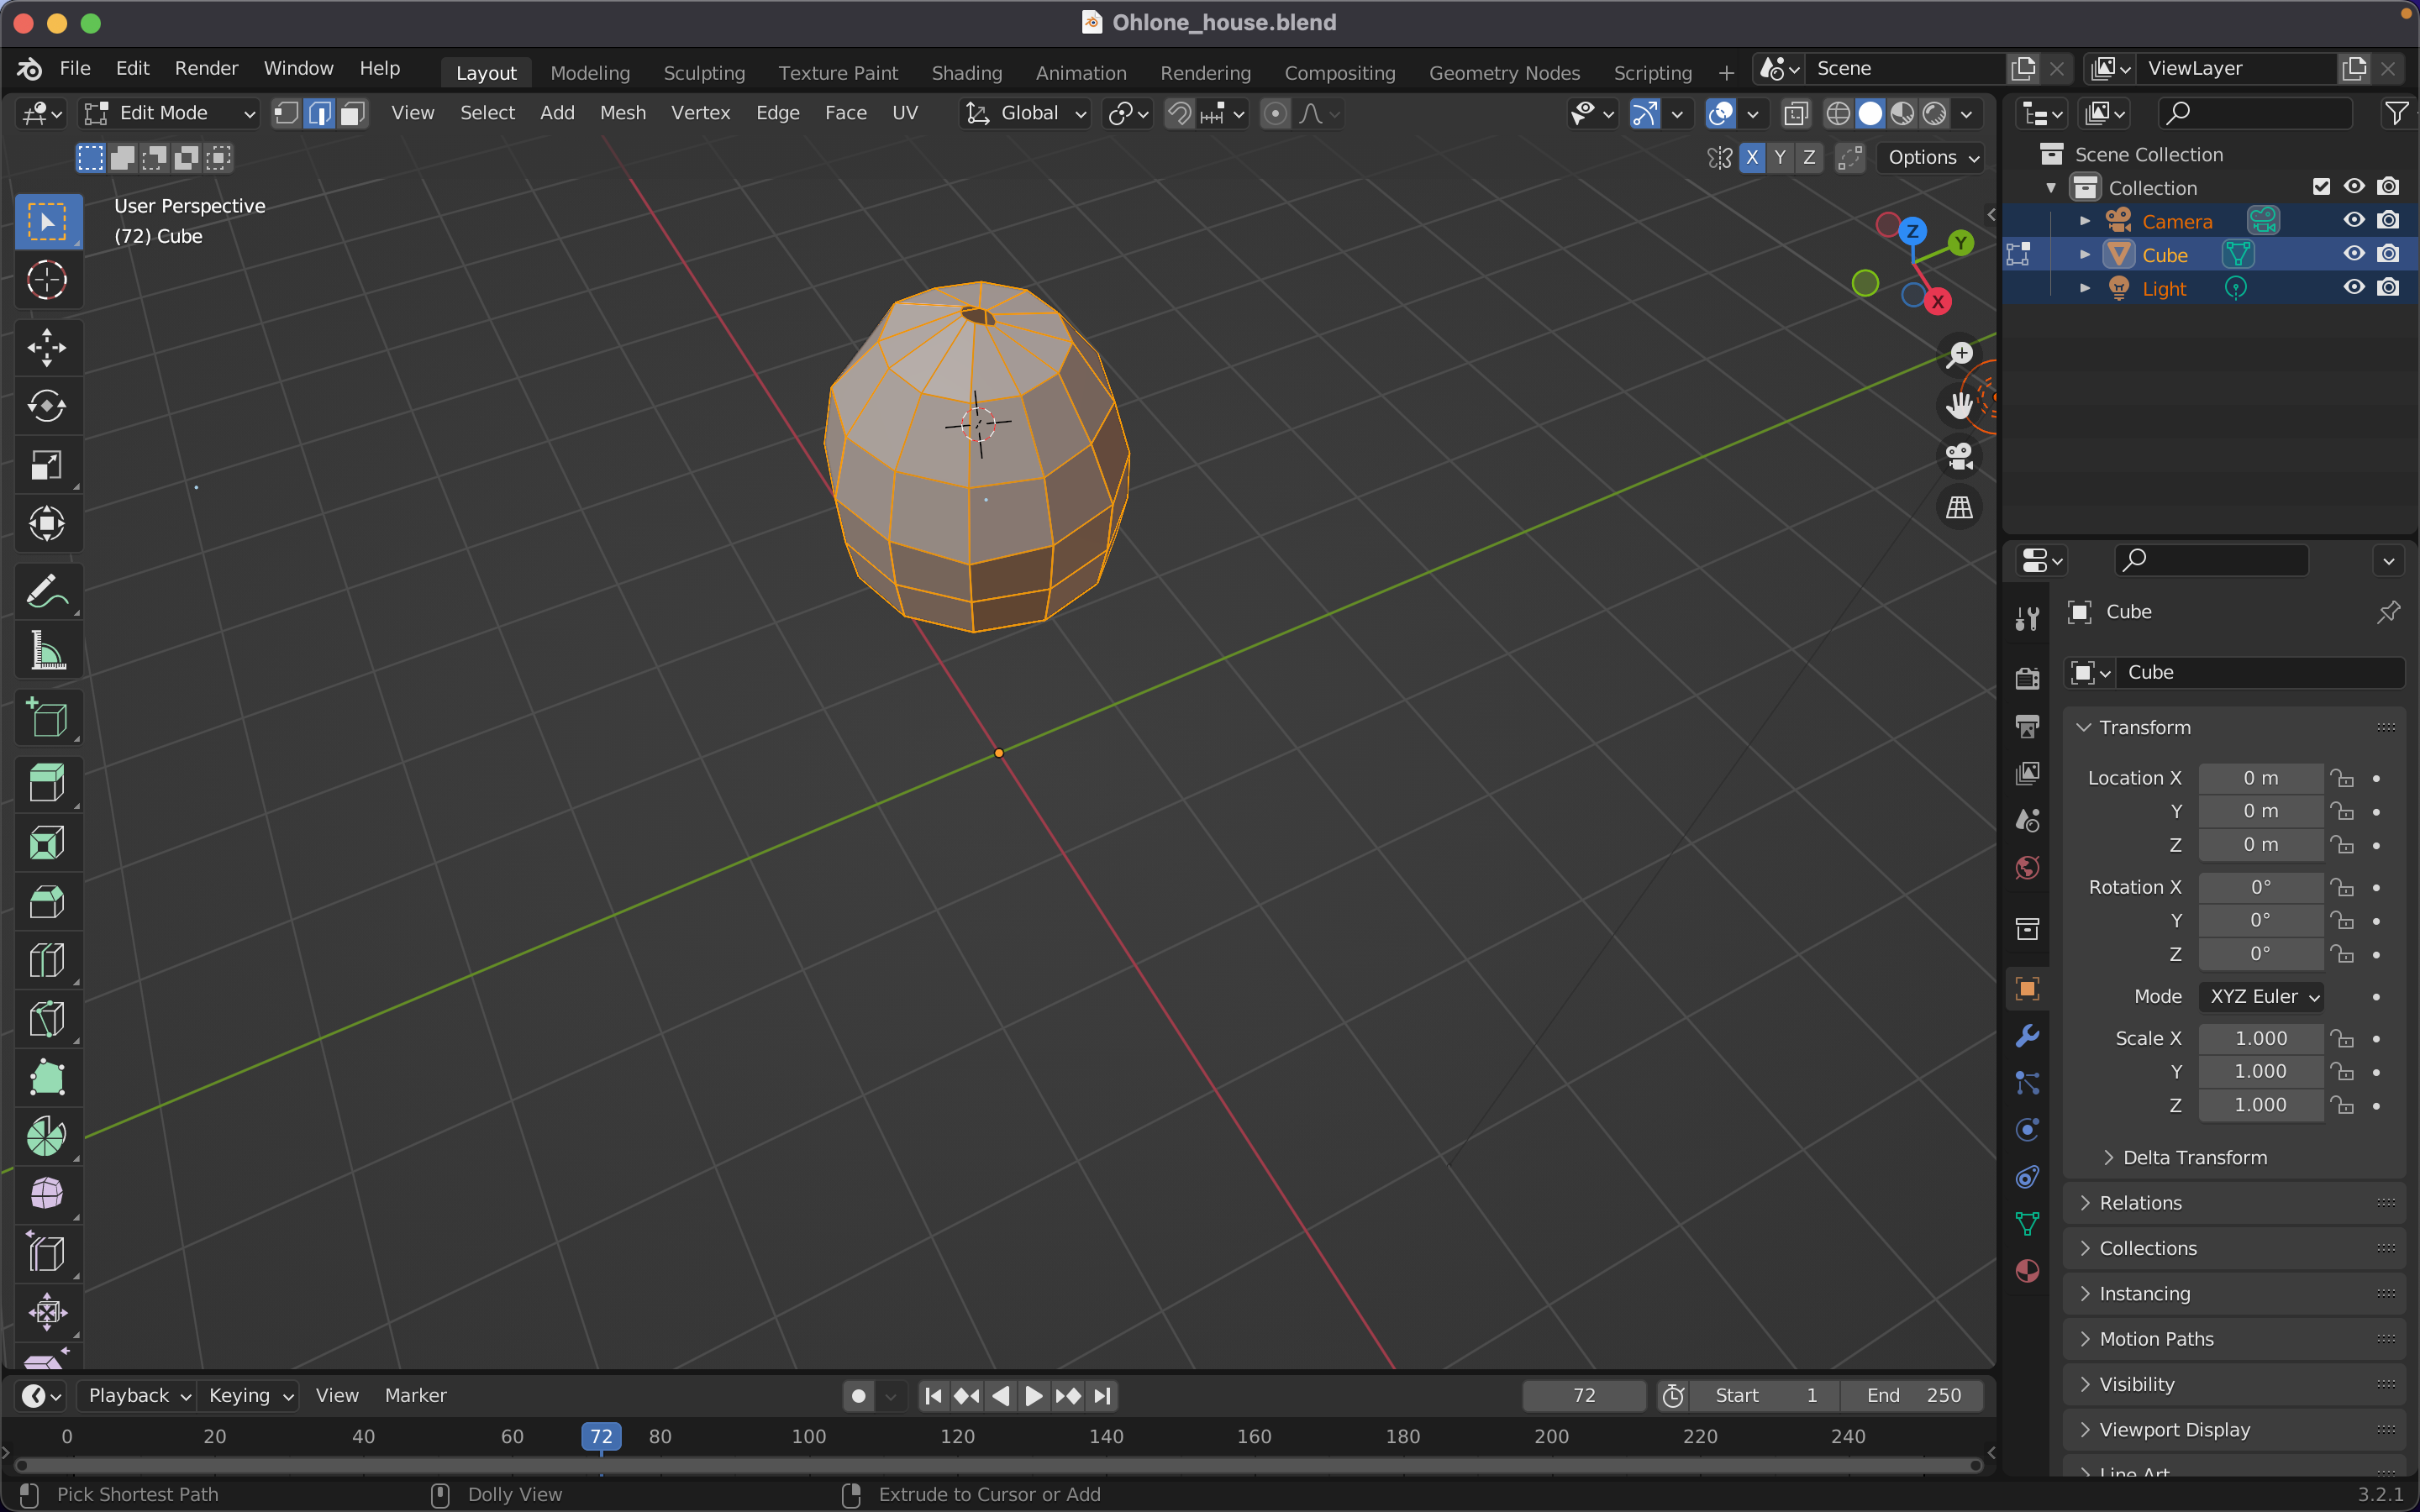Screen dimensions: 2420x1512
Task: Select the Rotate tool
Action: point(46,406)
